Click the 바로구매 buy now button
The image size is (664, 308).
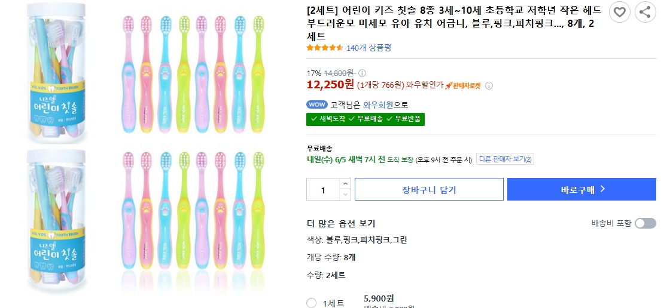tap(581, 189)
